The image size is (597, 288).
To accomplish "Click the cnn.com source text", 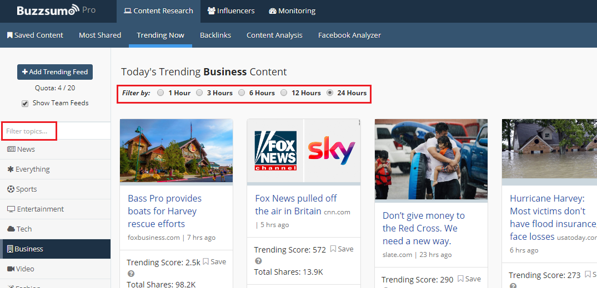I will coord(337,212).
